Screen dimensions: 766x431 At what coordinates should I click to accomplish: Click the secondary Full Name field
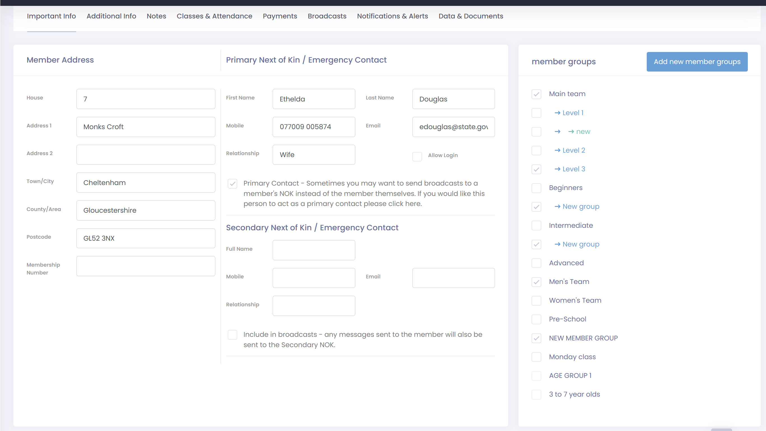coord(313,250)
